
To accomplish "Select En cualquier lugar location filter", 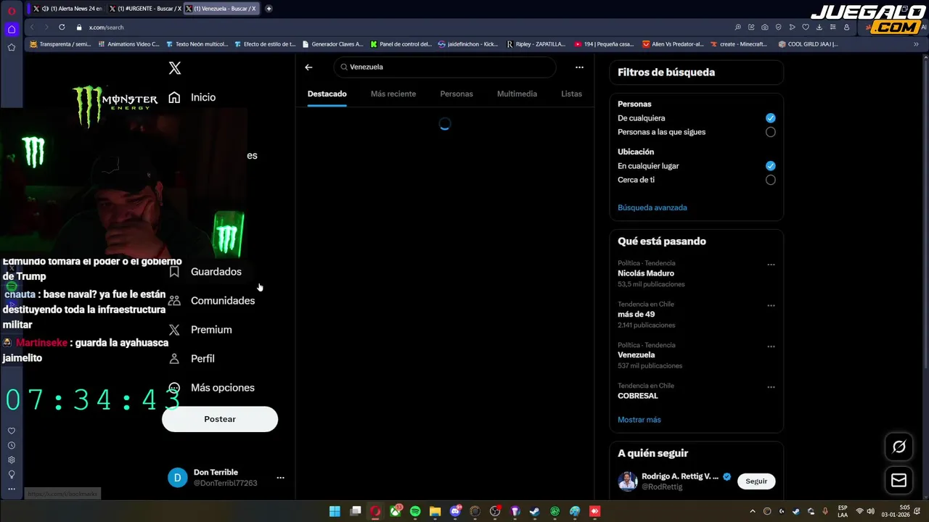I will click(770, 166).
